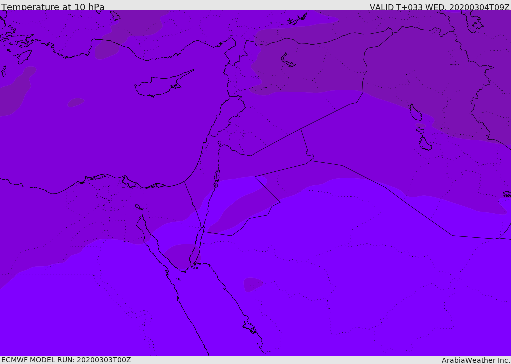This screenshot has height=364, width=511.
Task: Click the ArabiaWeather Inc. credit
Action: [476, 360]
